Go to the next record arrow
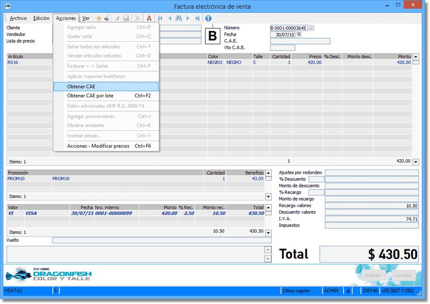Viewport: 430px width, 304px height. [x=188, y=18]
